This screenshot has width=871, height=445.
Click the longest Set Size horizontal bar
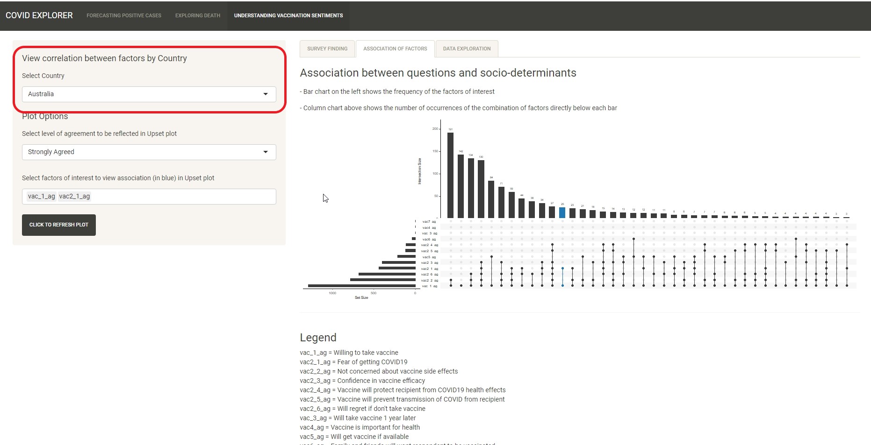[x=361, y=286]
